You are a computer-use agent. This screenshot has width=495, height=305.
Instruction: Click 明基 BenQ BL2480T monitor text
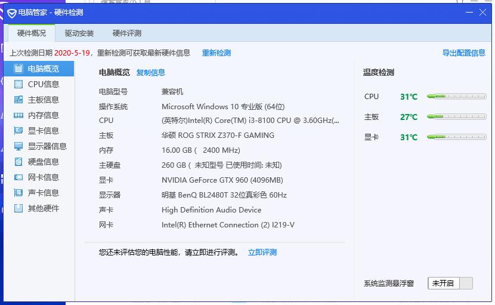[224, 195]
